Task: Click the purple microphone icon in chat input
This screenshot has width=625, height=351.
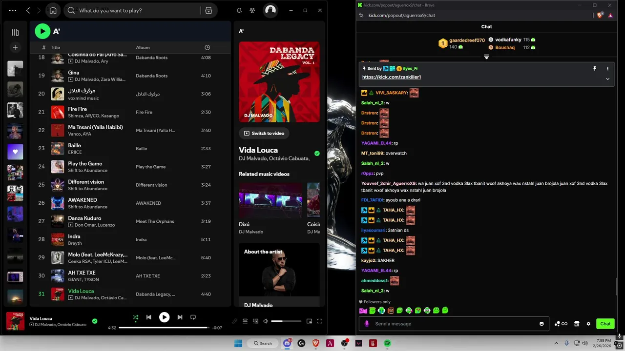Action: tap(367, 324)
